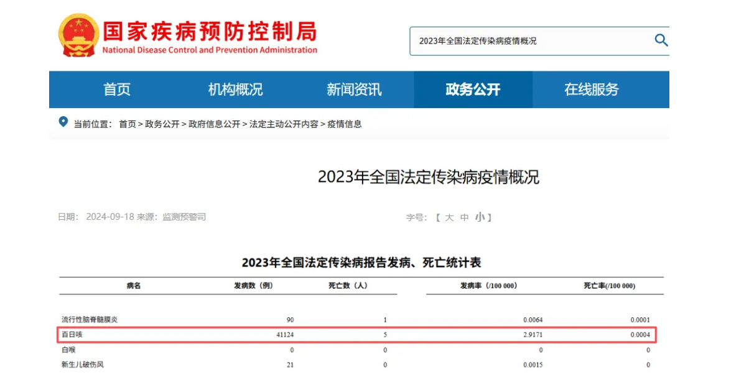Navigate to 政府信息公开 in the breadcrumb
749x385 pixels.
215,124
